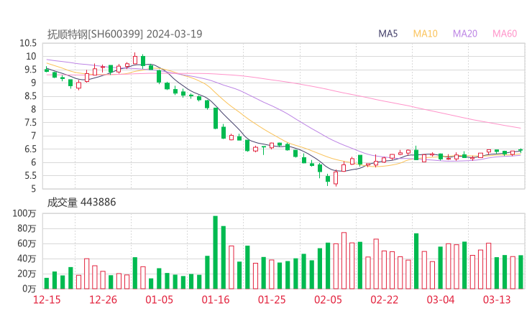The width and height of the screenshot is (532, 316).
Task: Click the 01-25 date axis label
Action: pos(272,299)
